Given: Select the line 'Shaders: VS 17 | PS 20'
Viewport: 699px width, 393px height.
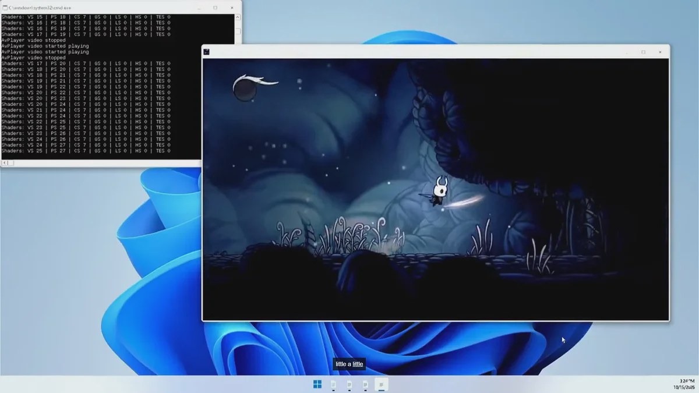Looking at the screenshot, I should point(86,63).
